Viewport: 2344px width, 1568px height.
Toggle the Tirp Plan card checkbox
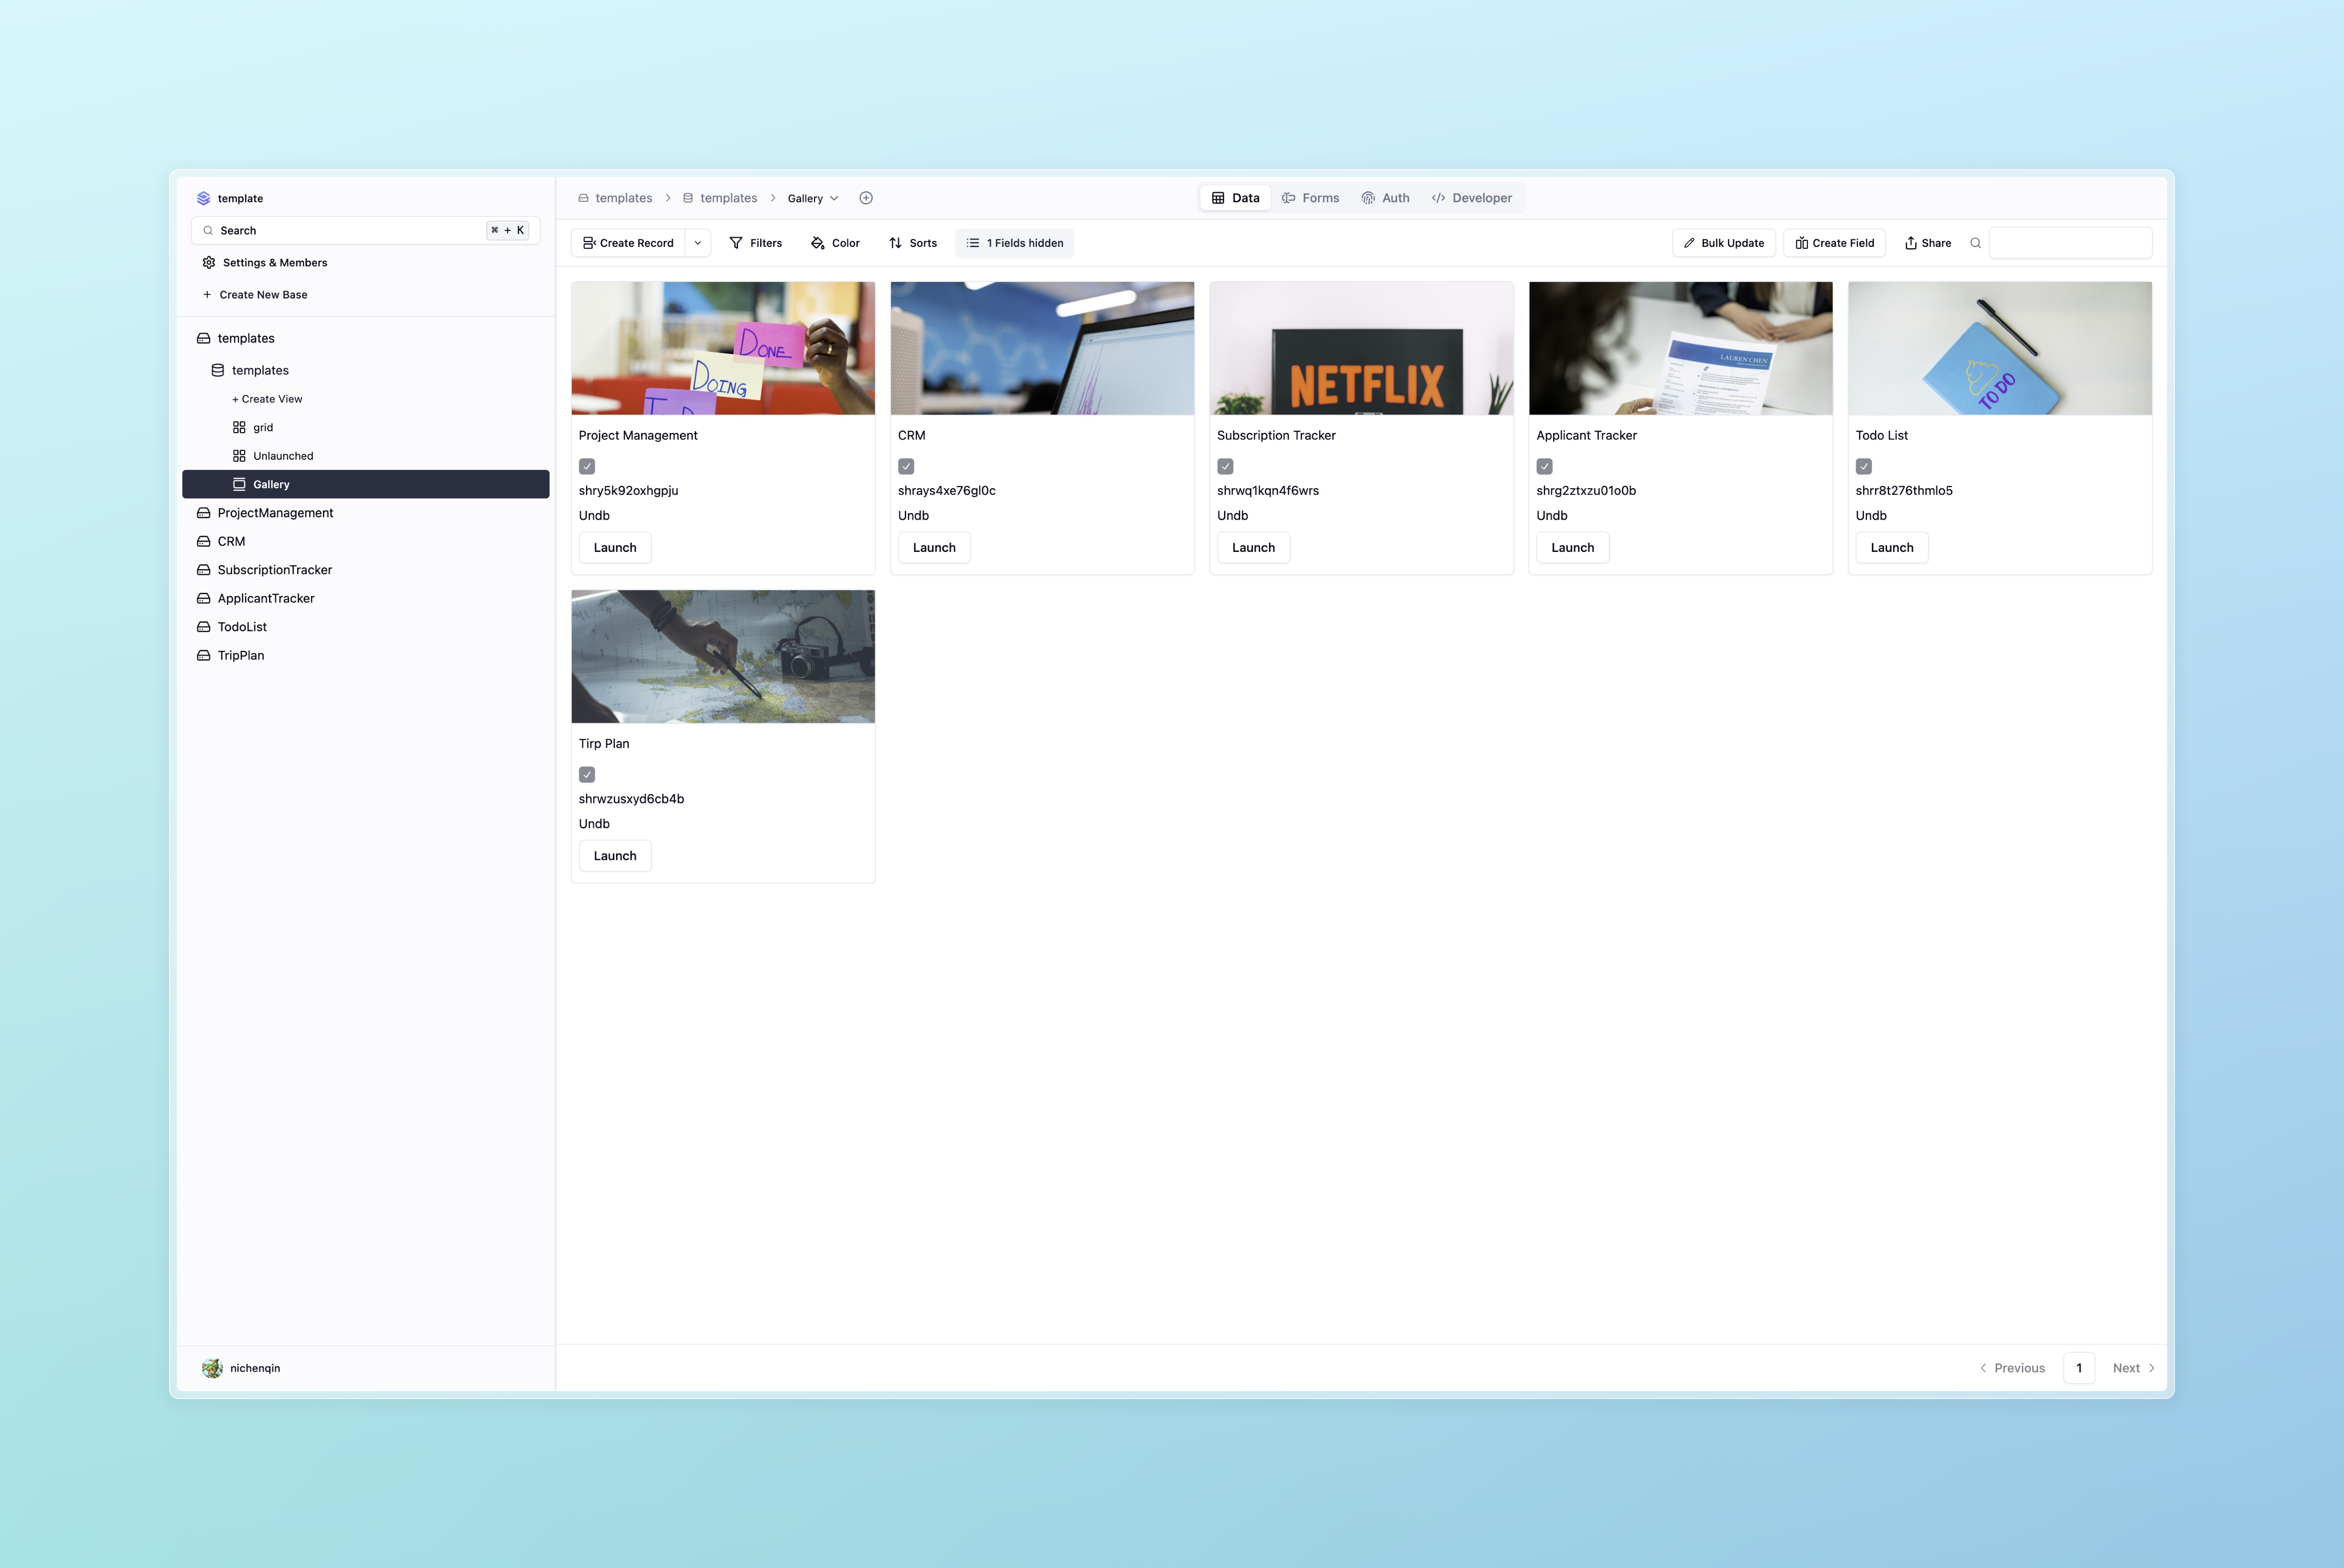click(x=587, y=774)
